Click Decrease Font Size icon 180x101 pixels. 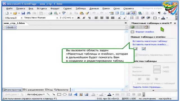click(125, 18)
